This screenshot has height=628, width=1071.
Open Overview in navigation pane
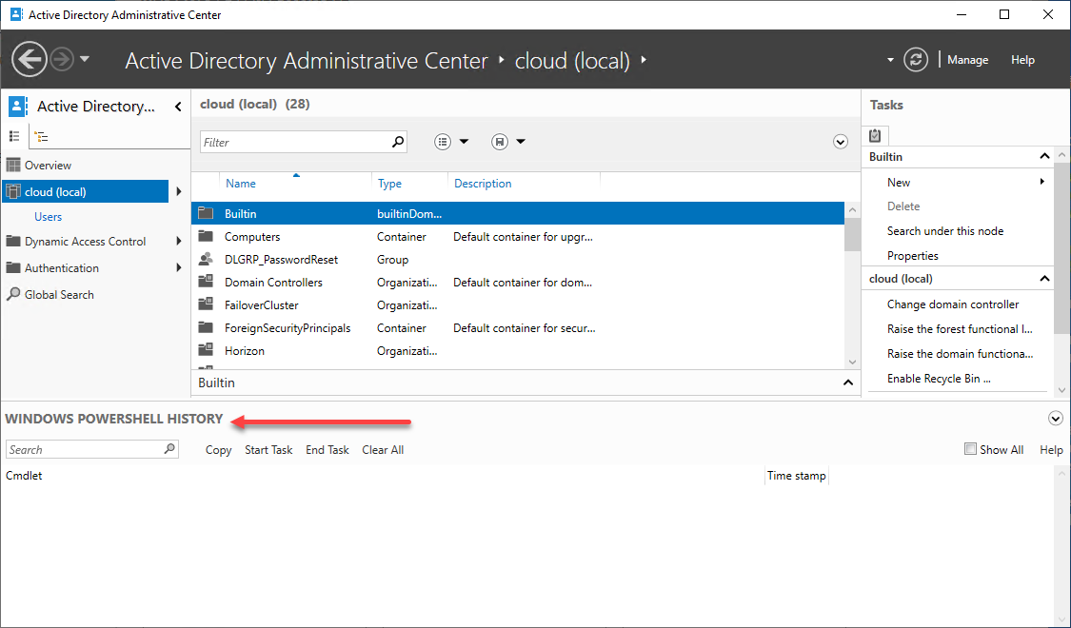tap(48, 166)
